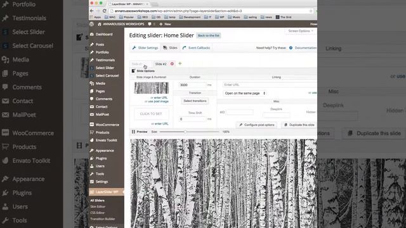Click the Contact envelope icon in browser sidebar
Image resolution: width=406 pixels, height=228 pixels.
(91, 106)
